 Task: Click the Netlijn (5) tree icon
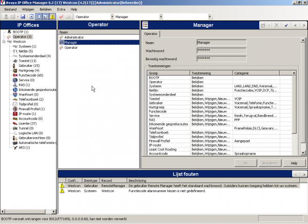click(15, 51)
